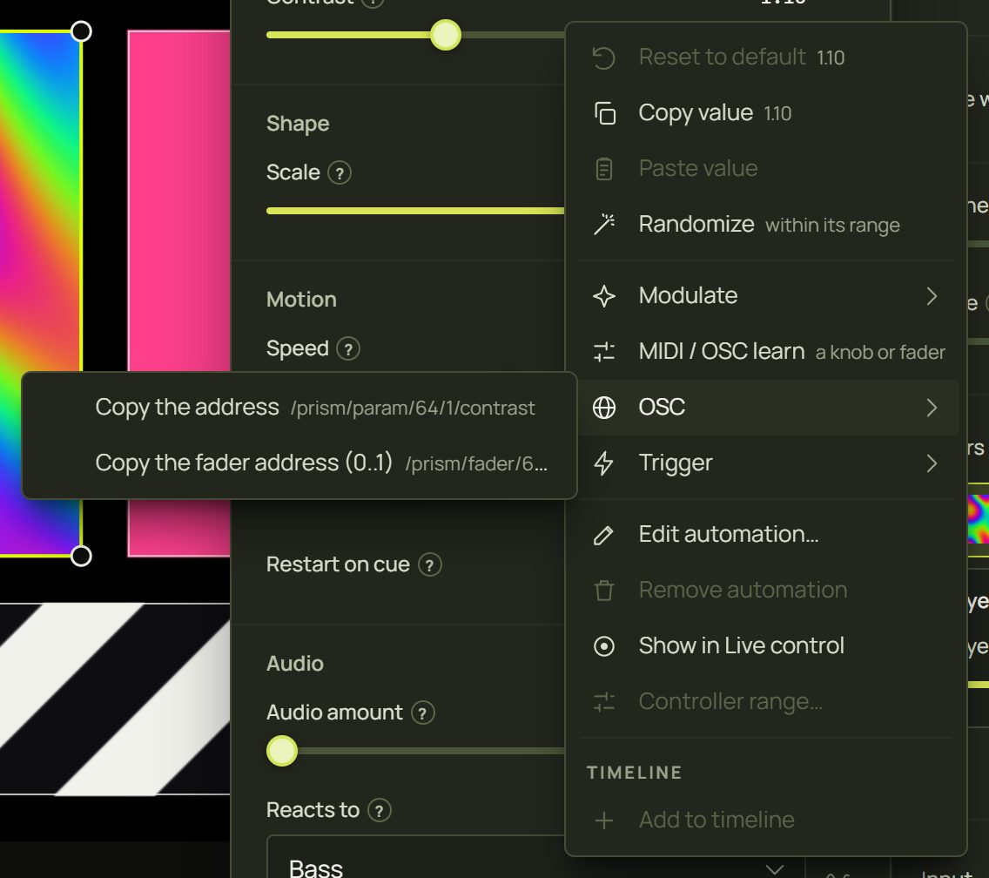Click the top-right corner handle of rainbow layer
989x878 pixels.
[81, 31]
